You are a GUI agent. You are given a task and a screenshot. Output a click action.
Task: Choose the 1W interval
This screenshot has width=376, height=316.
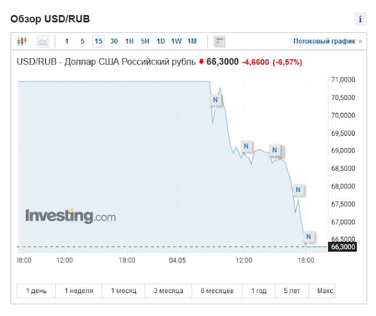pos(176,41)
